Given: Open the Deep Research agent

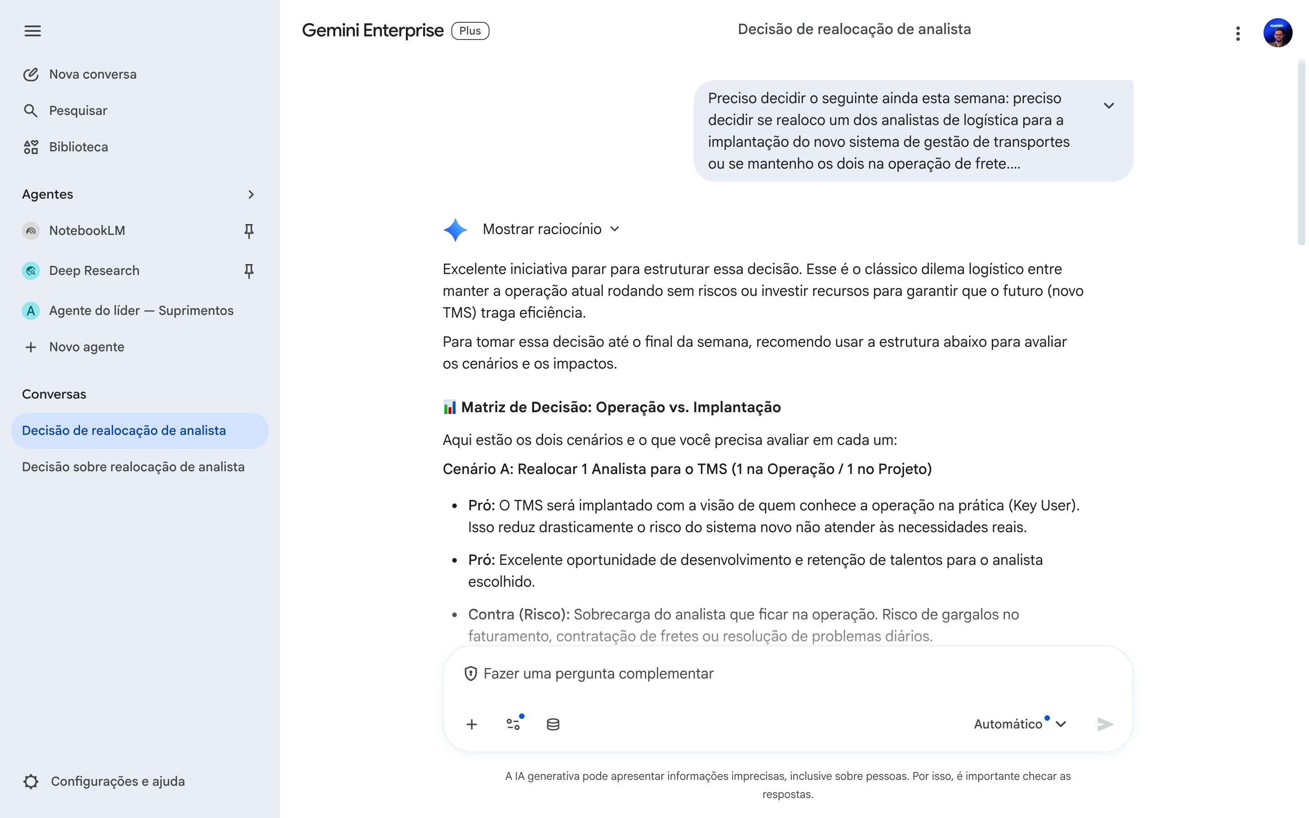Looking at the screenshot, I should [x=94, y=270].
